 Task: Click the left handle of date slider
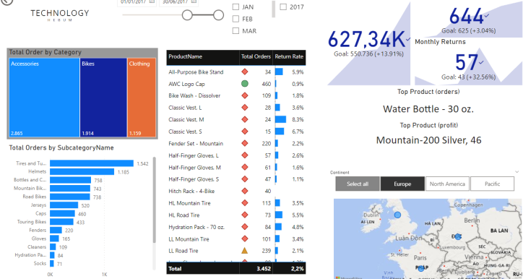tap(187, 15)
